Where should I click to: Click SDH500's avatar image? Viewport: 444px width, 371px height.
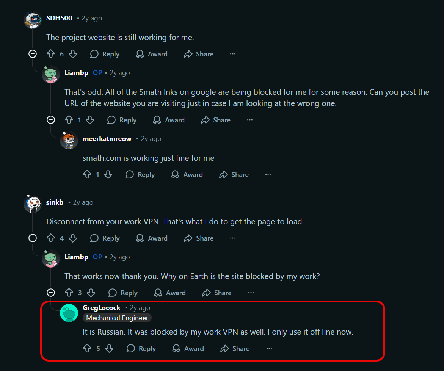pyautogui.click(x=33, y=20)
